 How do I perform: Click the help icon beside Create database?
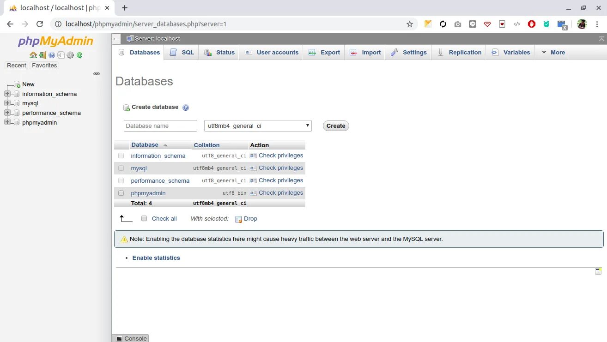(186, 108)
